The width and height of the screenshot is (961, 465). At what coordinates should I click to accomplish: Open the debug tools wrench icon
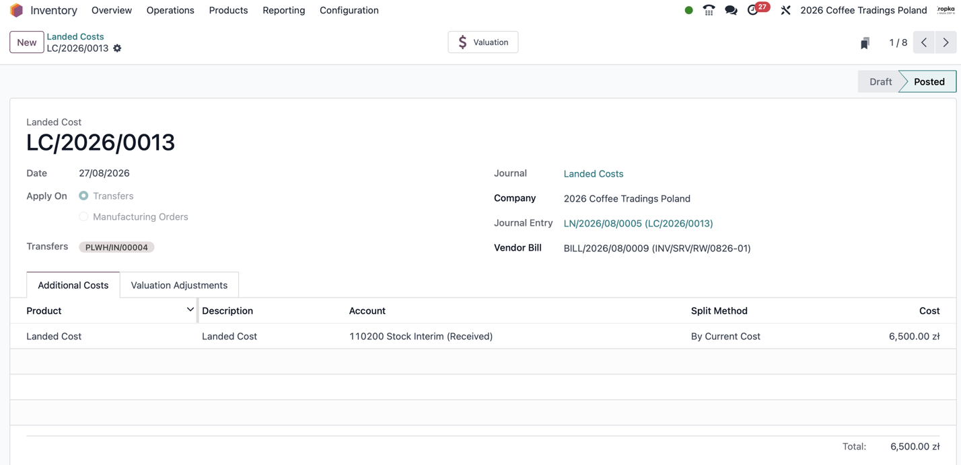click(785, 10)
